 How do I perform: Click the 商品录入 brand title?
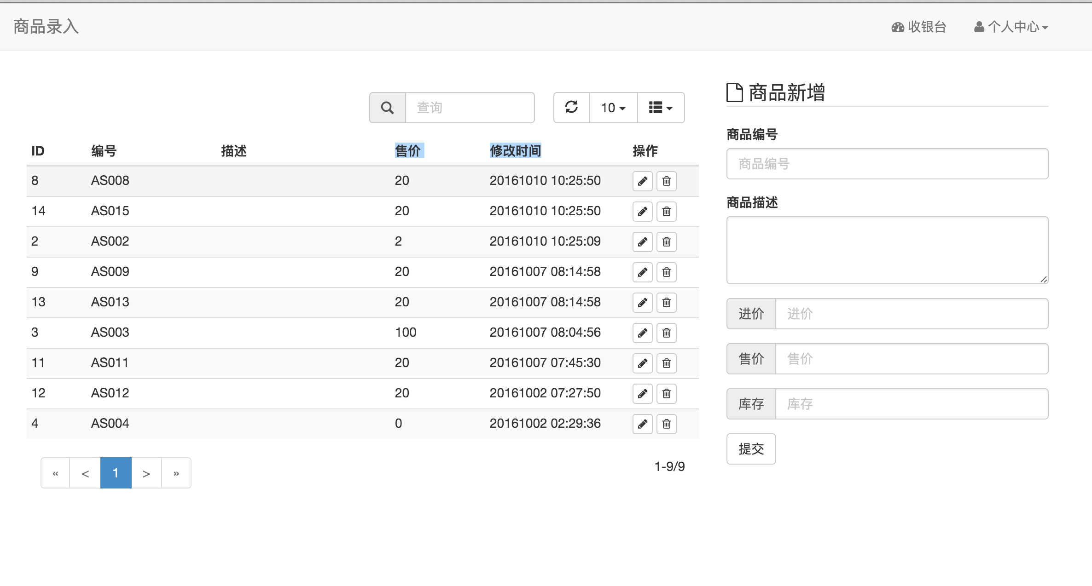[46, 27]
